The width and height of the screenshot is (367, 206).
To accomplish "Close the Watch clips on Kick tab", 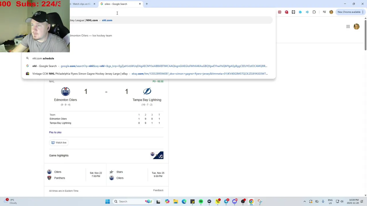I will click(x=94, y=4).
